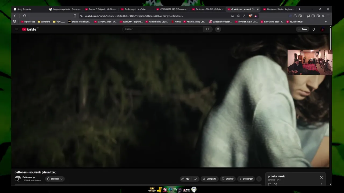Open DRAMER live at La T... bookmark
The image size is (344, 193).
pos(246,22)
